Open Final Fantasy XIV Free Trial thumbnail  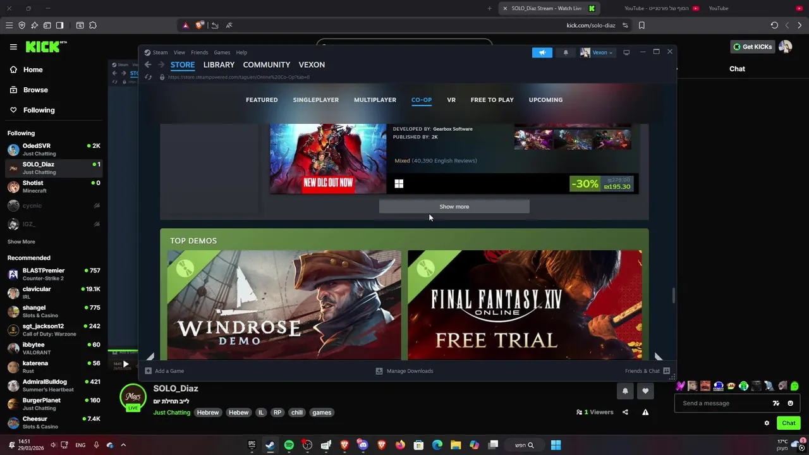525,305
